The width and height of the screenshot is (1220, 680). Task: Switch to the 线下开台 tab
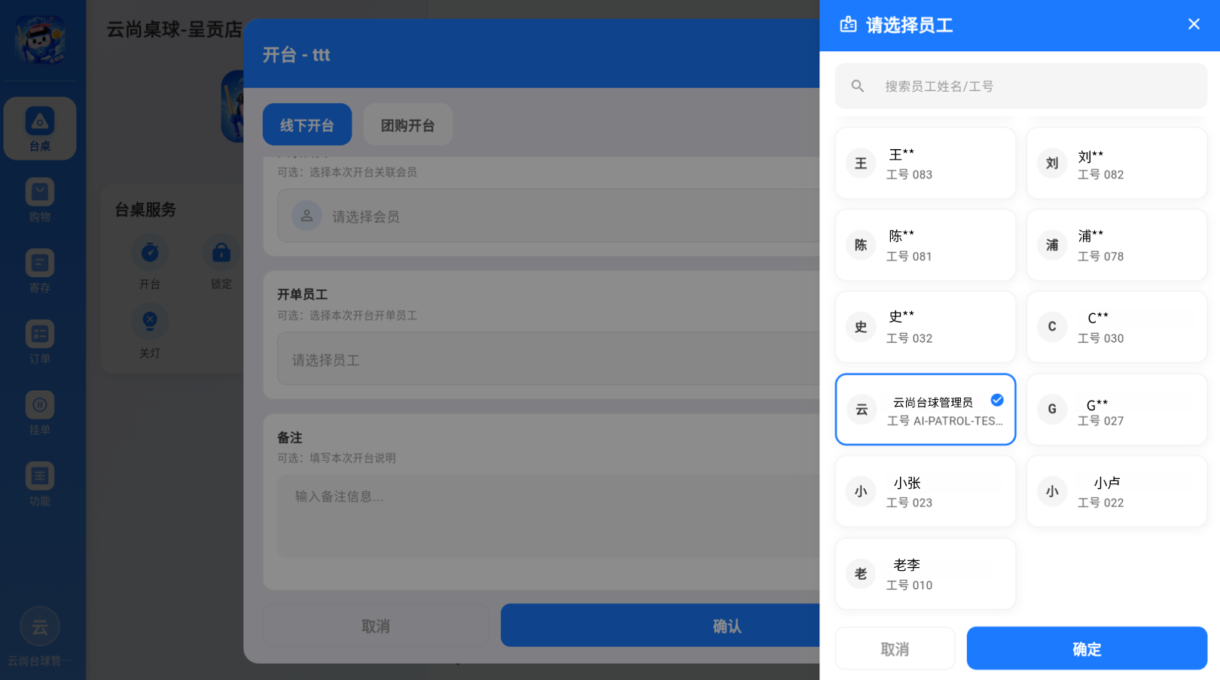click(x=307, y=124)
